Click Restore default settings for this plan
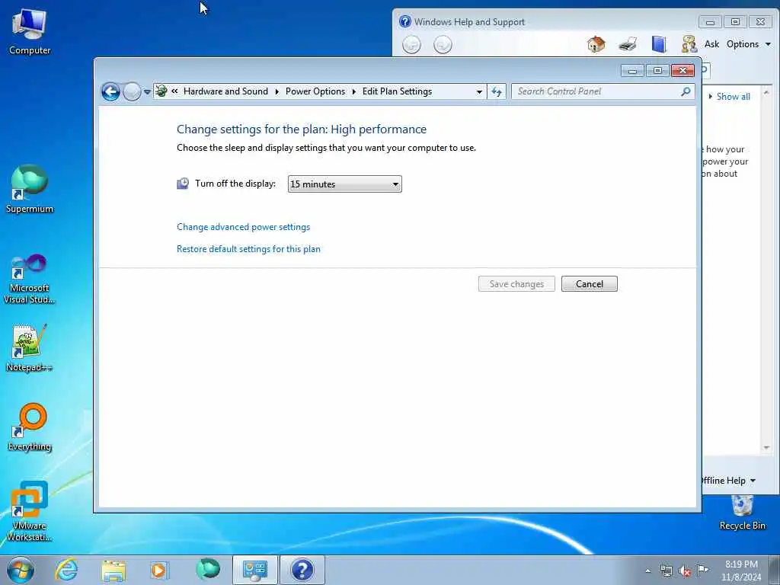The width and height of the screenshot is (780, 585). [x=249, y=249]
